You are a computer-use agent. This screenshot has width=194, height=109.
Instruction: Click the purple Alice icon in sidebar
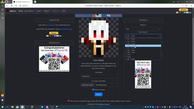[2, 100]
